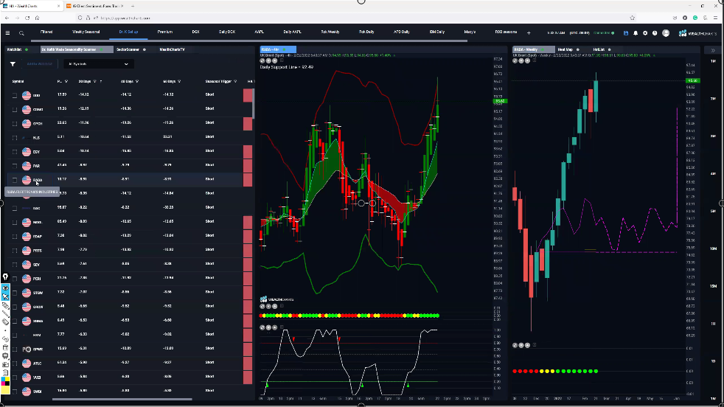Image resolution: width=724 pixels, height=407 pixels.
Task: Open the HotList panel tab
Action: pyautogui.click(x=599, y=49)
